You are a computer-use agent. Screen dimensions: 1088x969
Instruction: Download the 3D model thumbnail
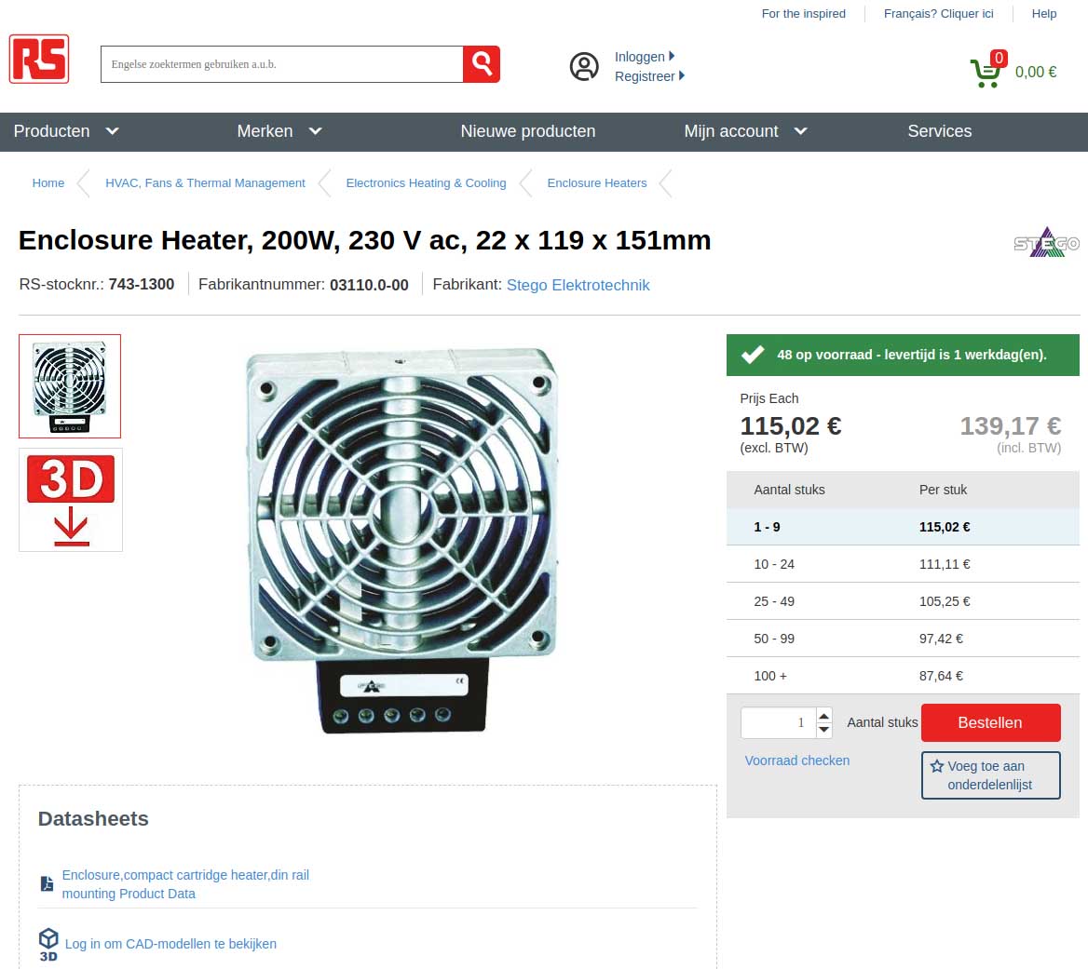[x=71, y=500]
